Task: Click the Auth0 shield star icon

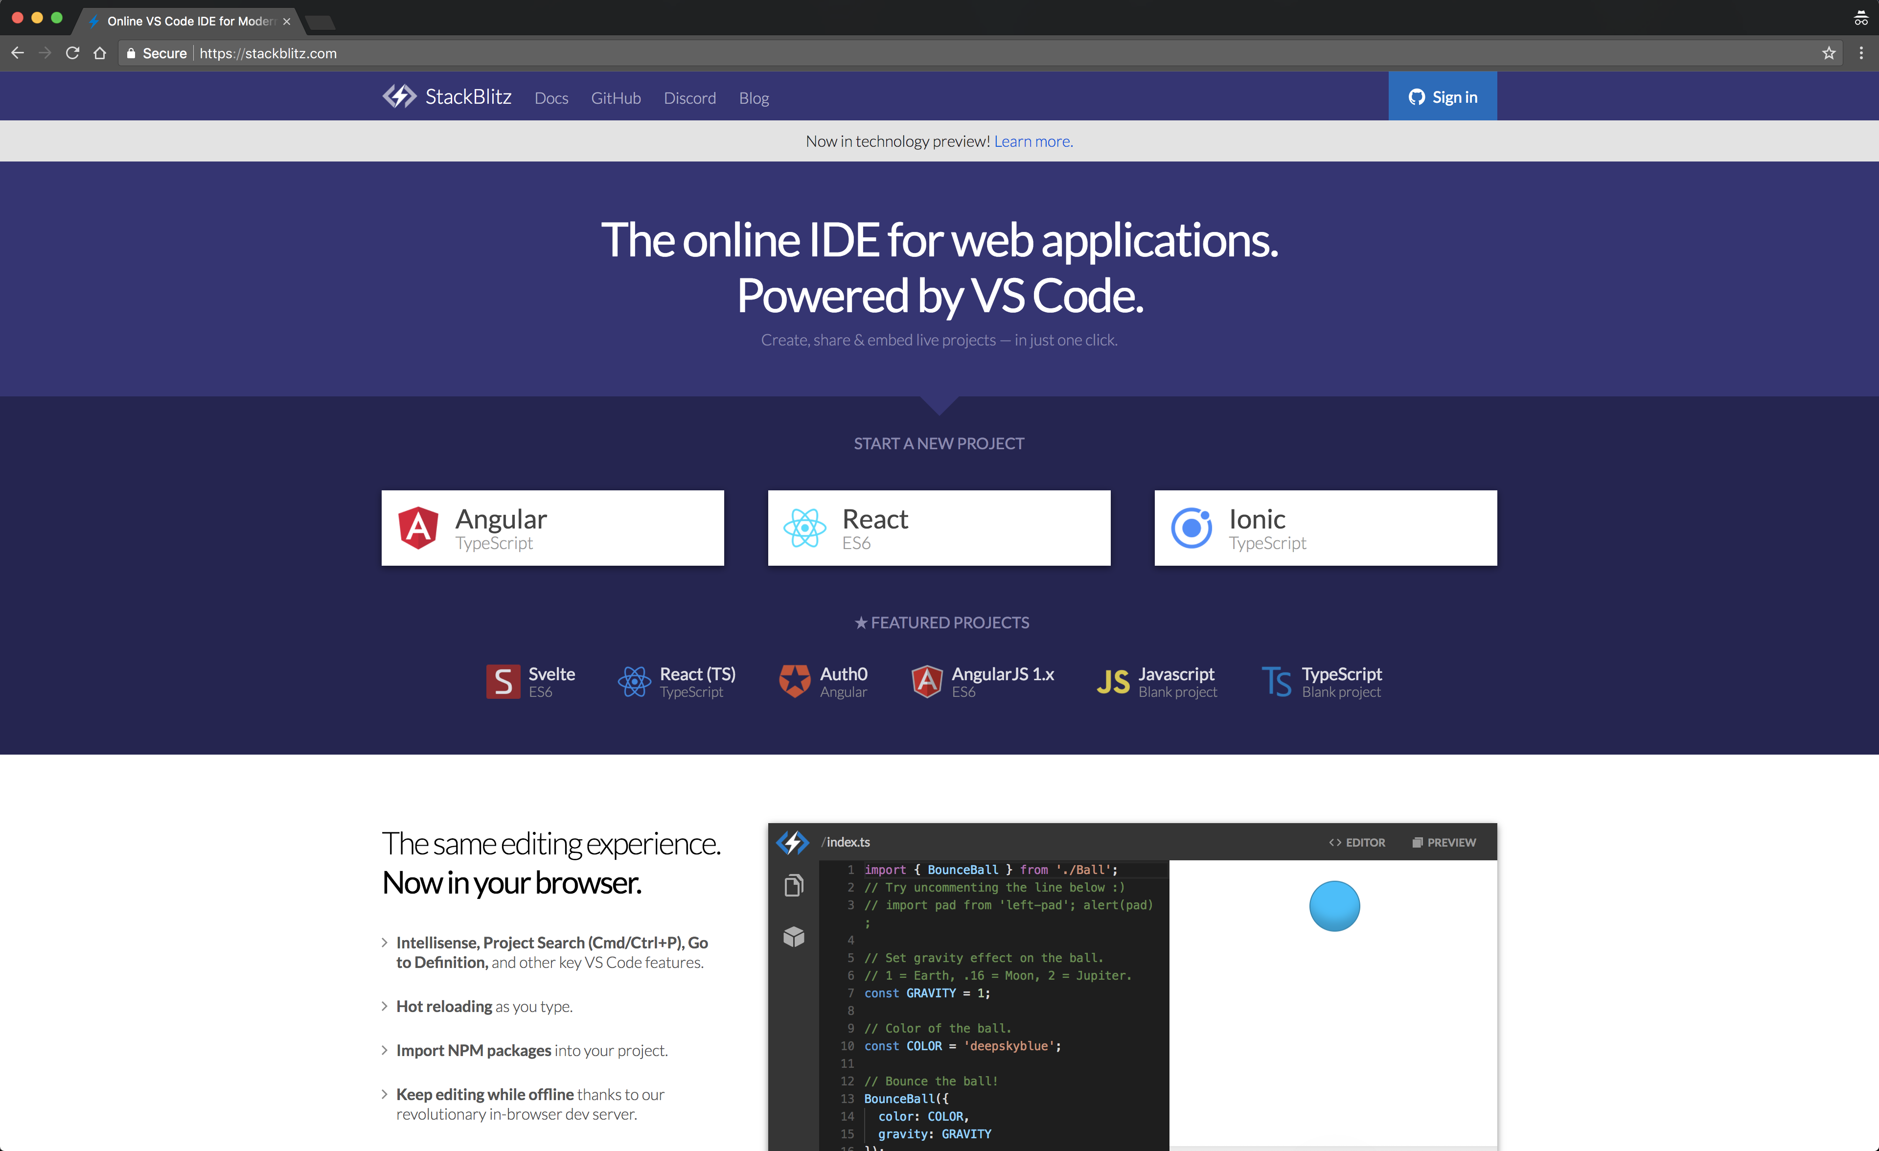Action: pyautogui.click(x=795, y=681)
